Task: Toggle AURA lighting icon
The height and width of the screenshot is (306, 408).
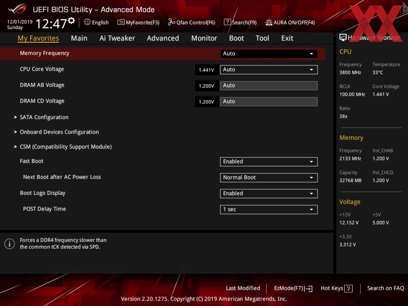Action: tap(269, 22)
